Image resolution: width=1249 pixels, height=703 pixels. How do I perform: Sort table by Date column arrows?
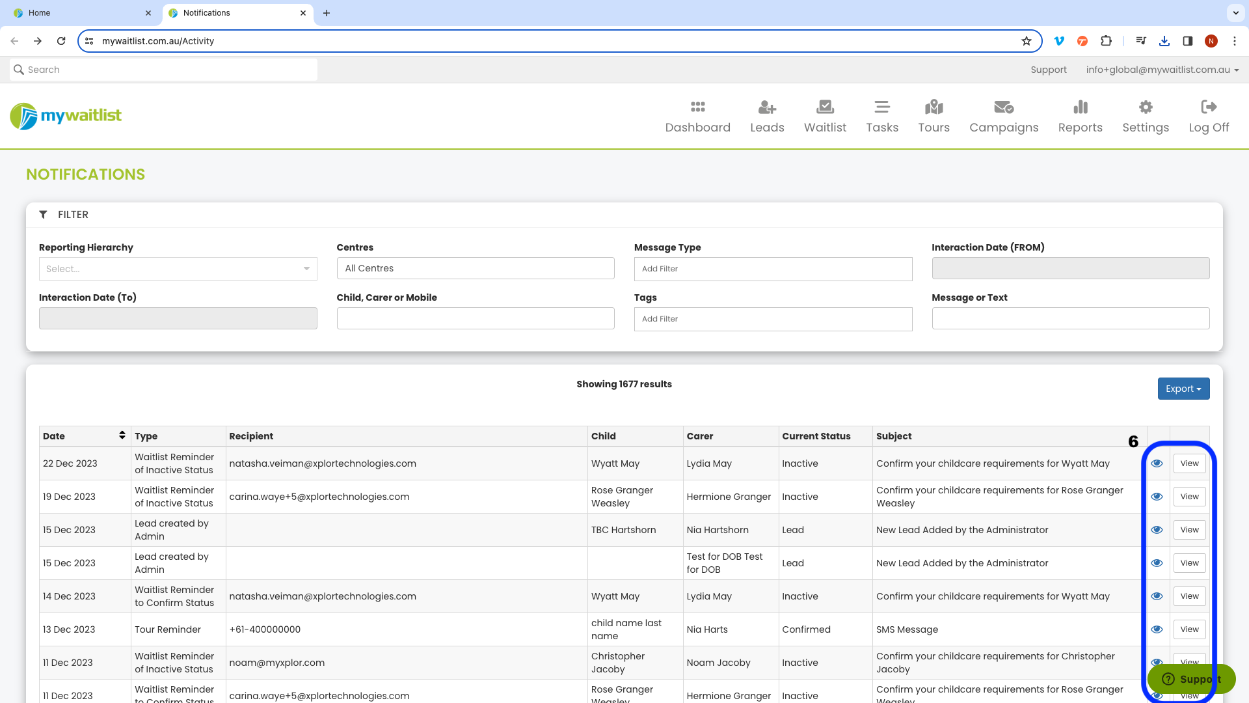122,435
